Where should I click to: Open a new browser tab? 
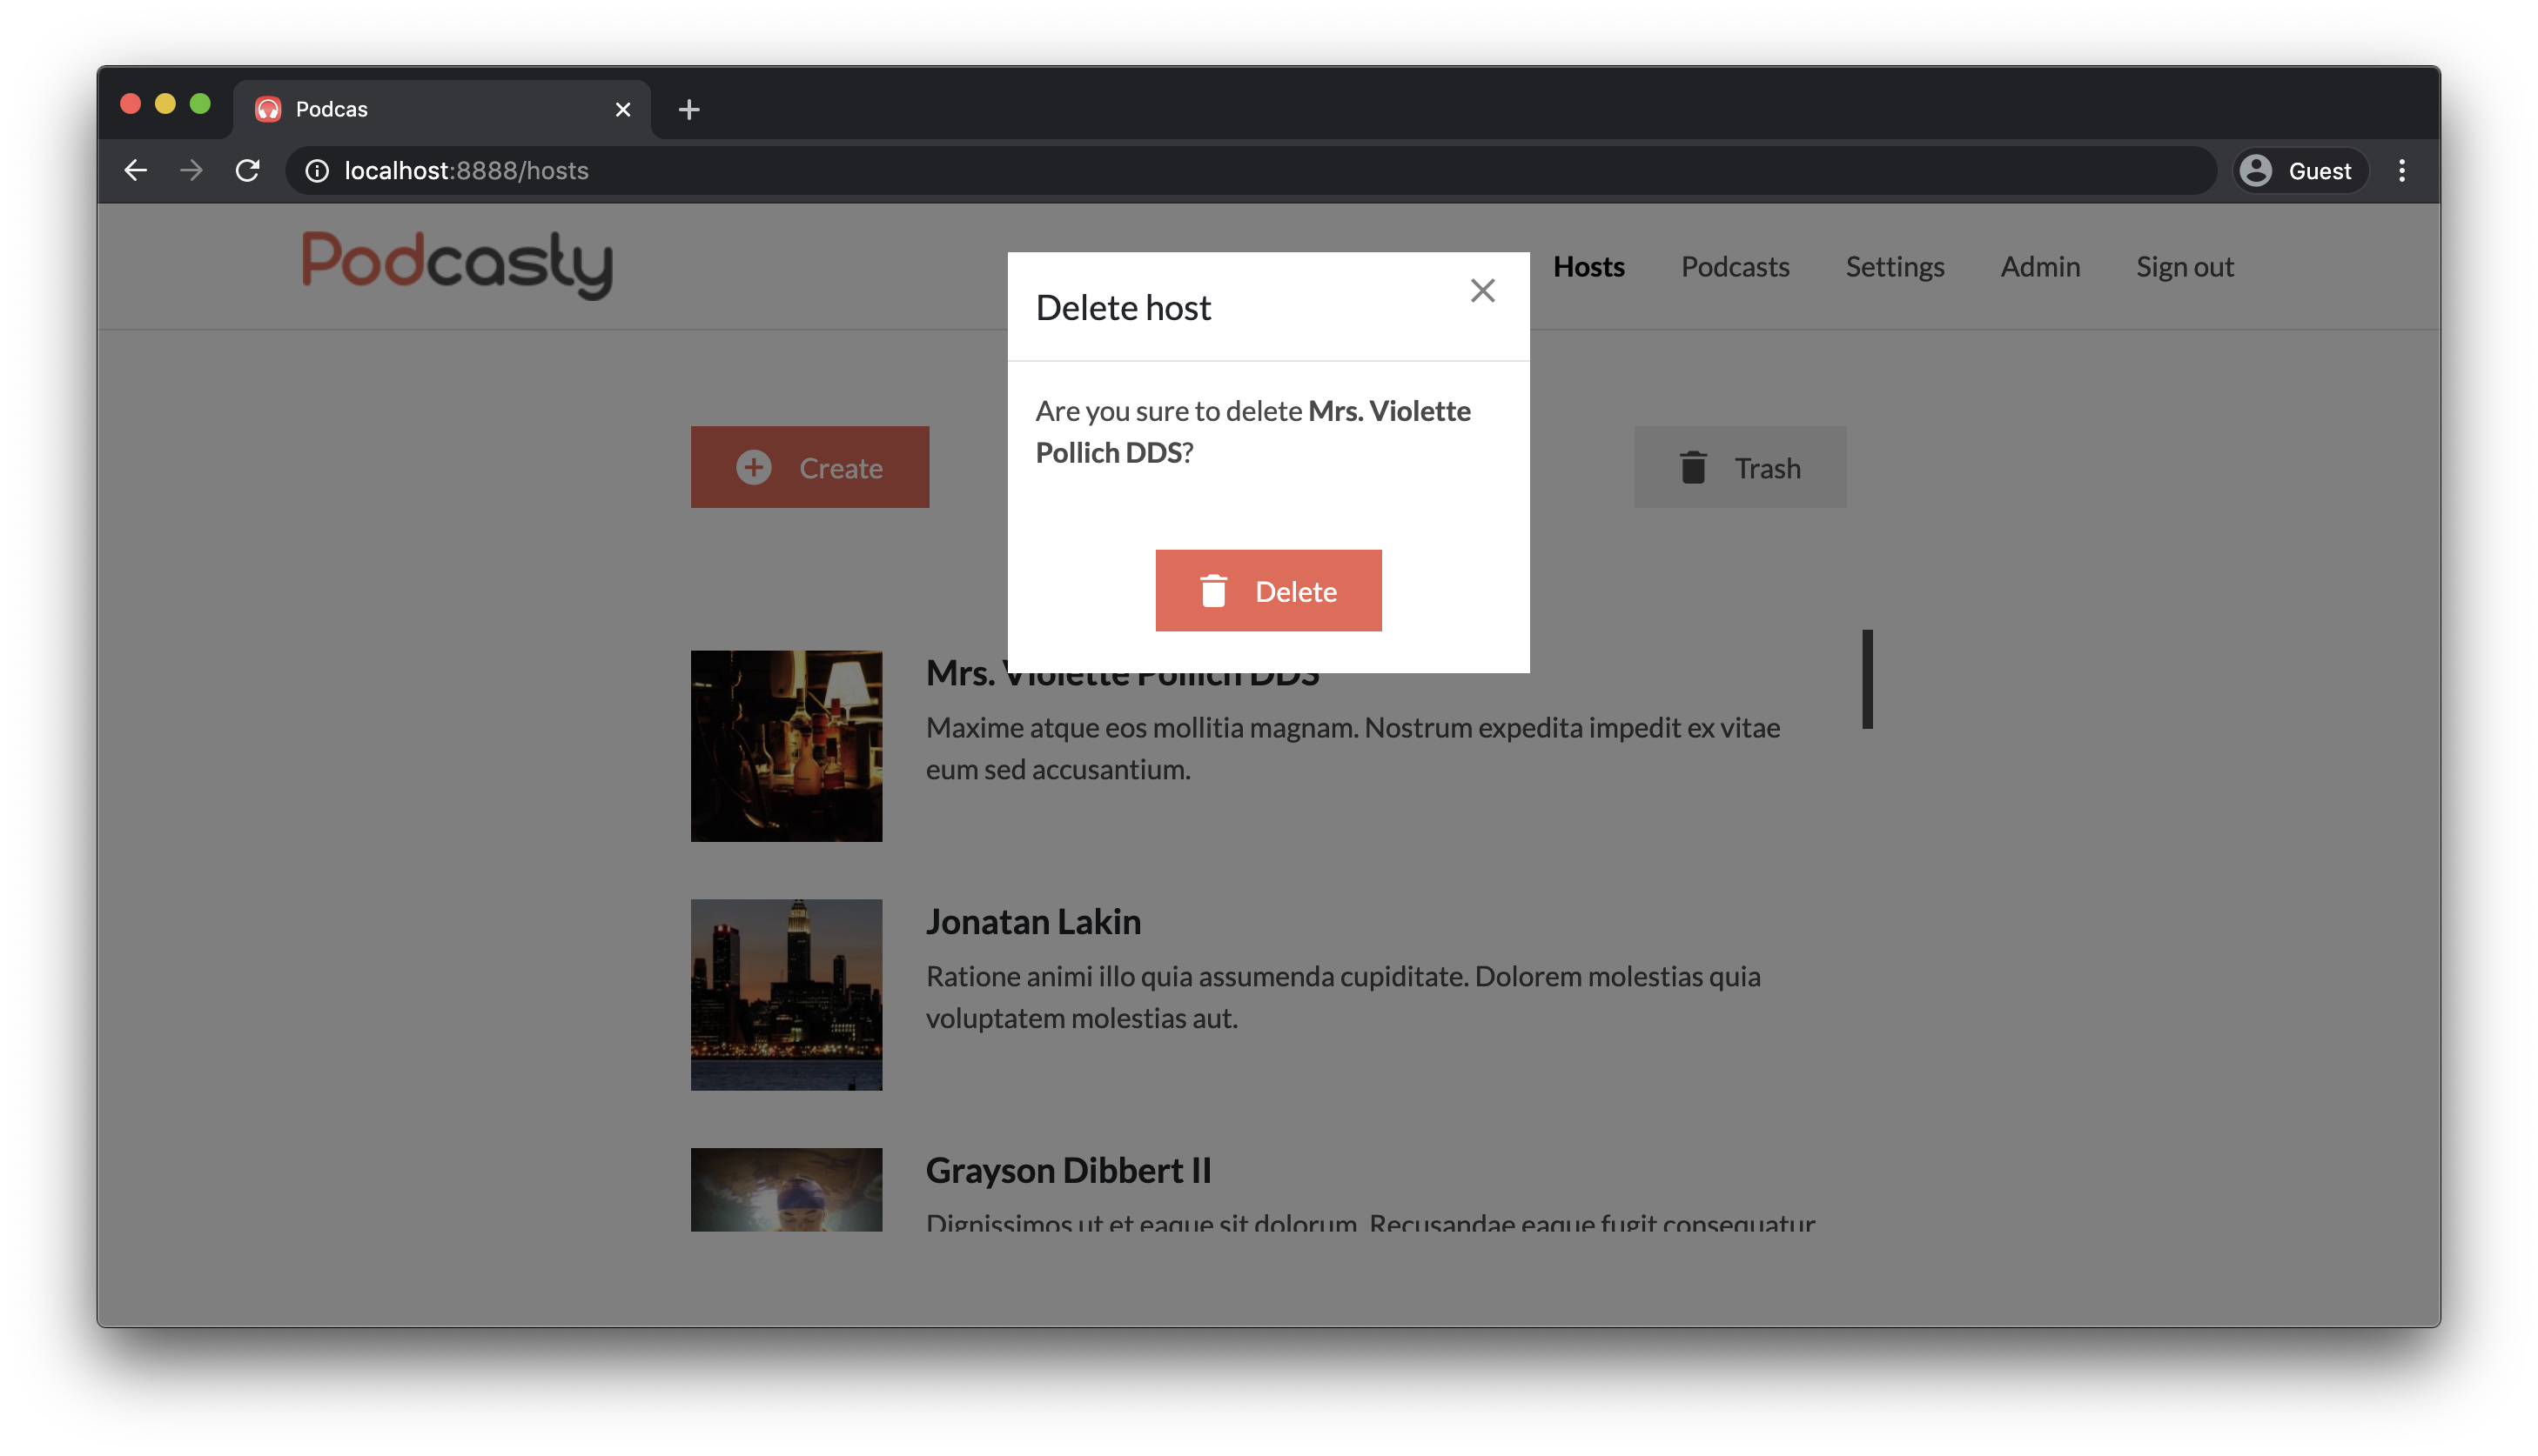[688, 109]
